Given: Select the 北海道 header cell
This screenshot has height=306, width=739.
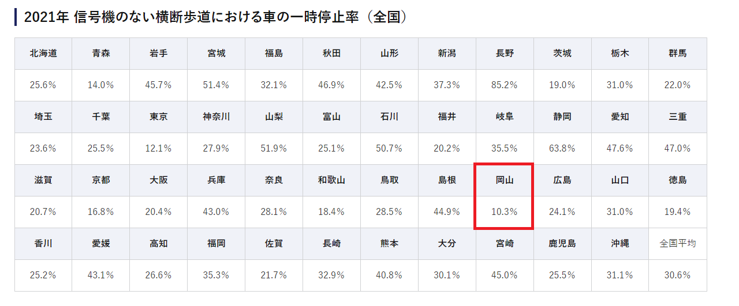Looking at the screenshot, I should [43, 54].
